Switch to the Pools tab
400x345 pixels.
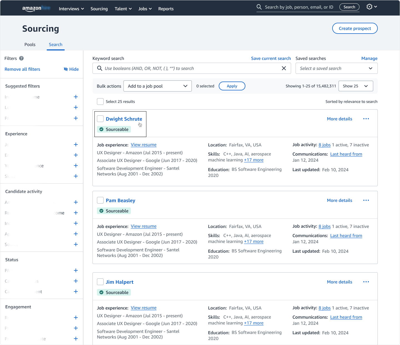pyautogui.click(x=30, y=44)
